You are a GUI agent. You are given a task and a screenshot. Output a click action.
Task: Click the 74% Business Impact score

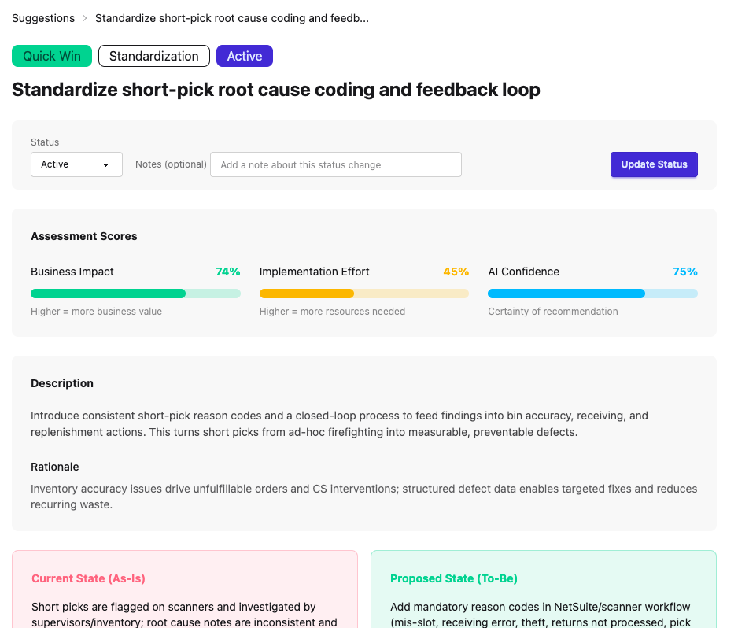pyautogui.click(x=227, y=272)
